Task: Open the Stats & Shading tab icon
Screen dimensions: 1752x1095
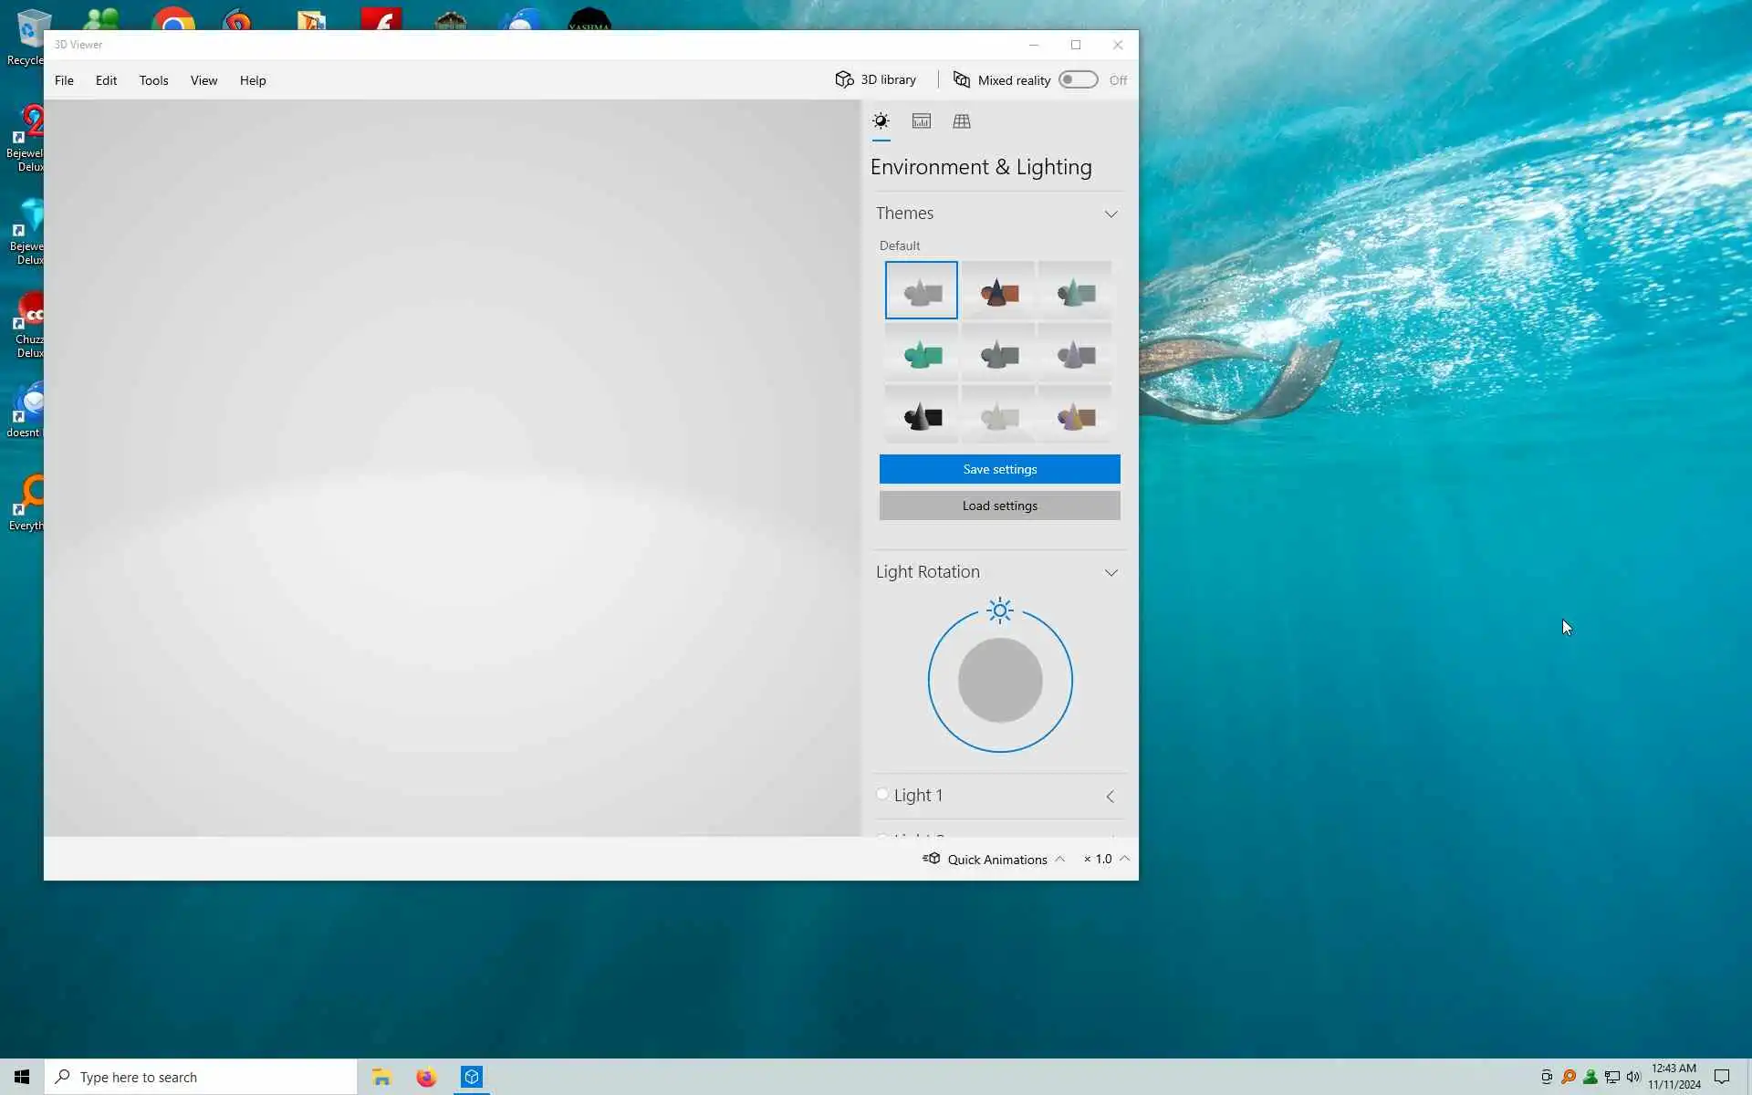Action: point(922,121)
